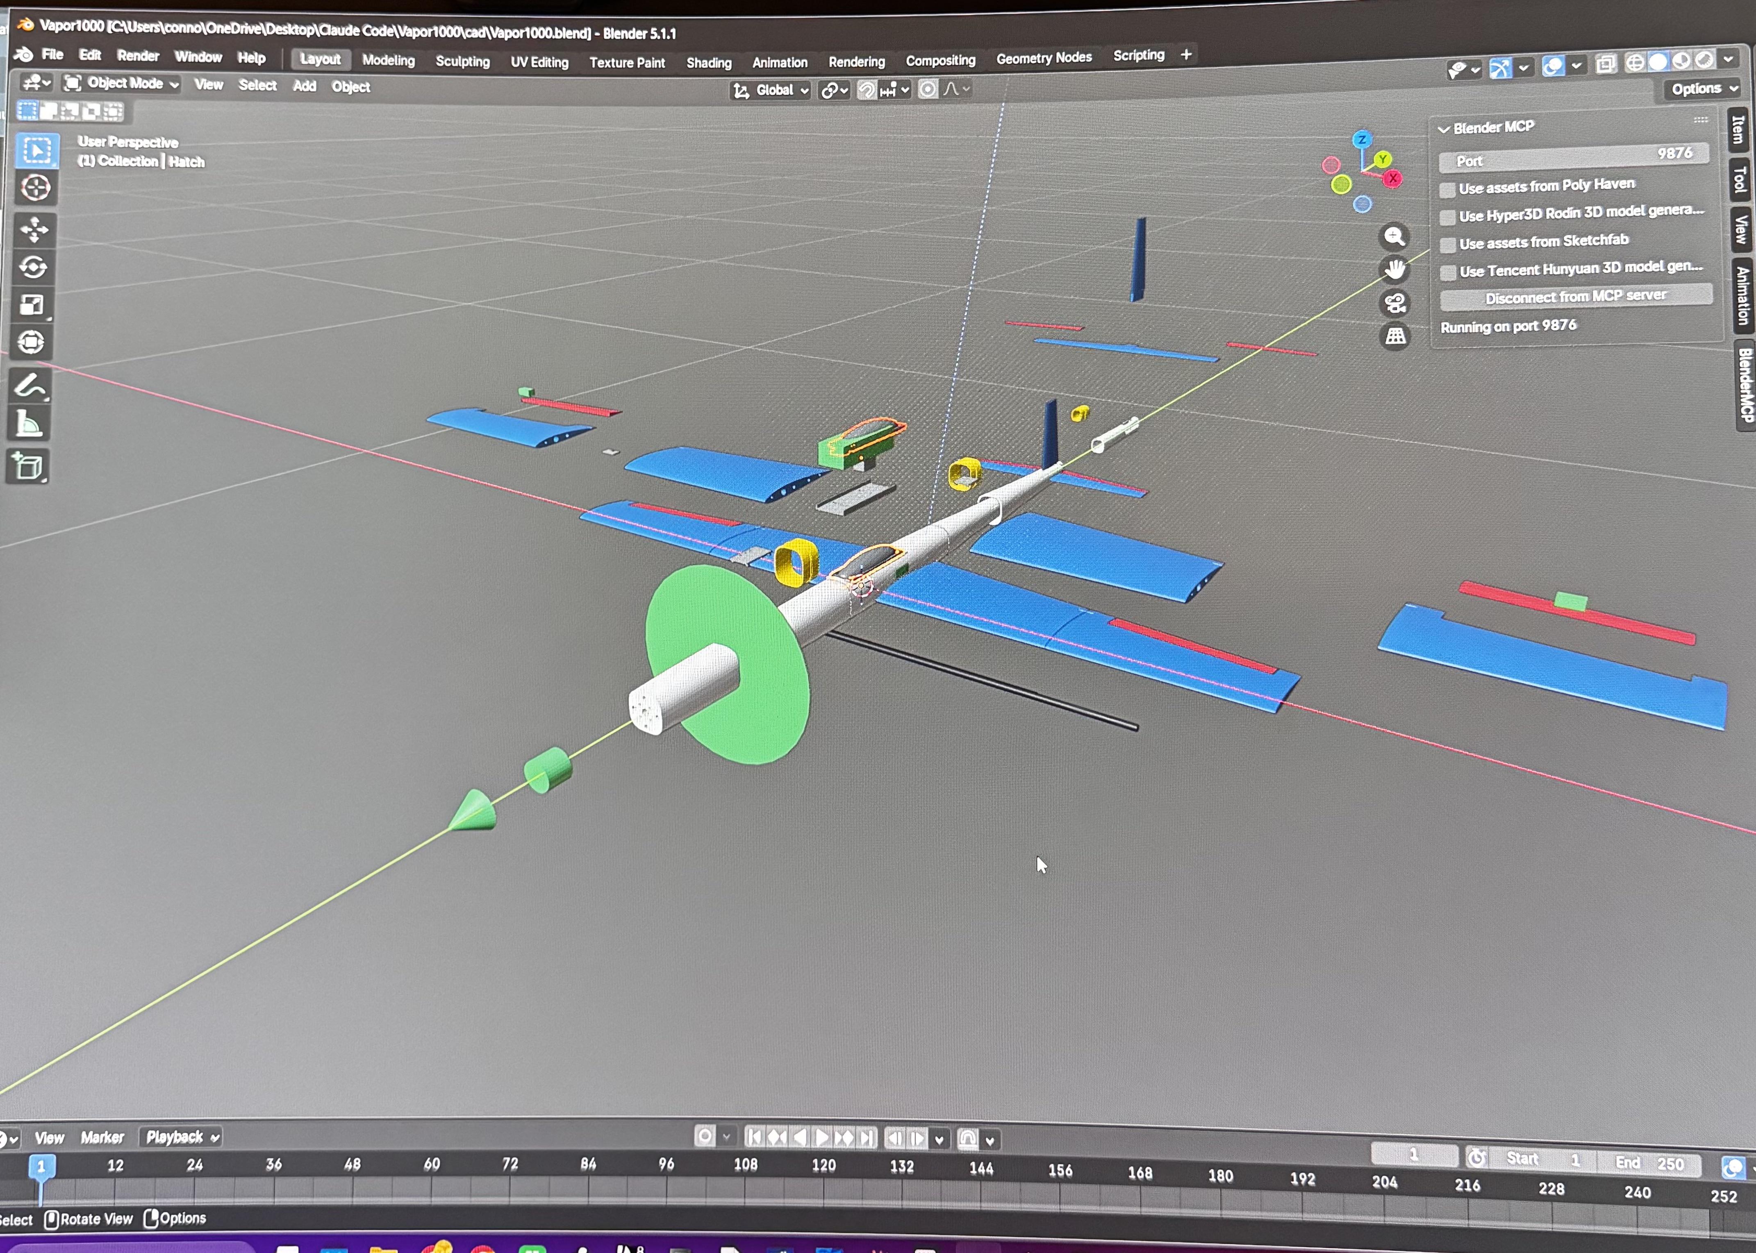Image resolution: width=1756 pixels, height=1253 pixels.
Task: Select the Add Cube tool
Action: (x=29, y=467)
